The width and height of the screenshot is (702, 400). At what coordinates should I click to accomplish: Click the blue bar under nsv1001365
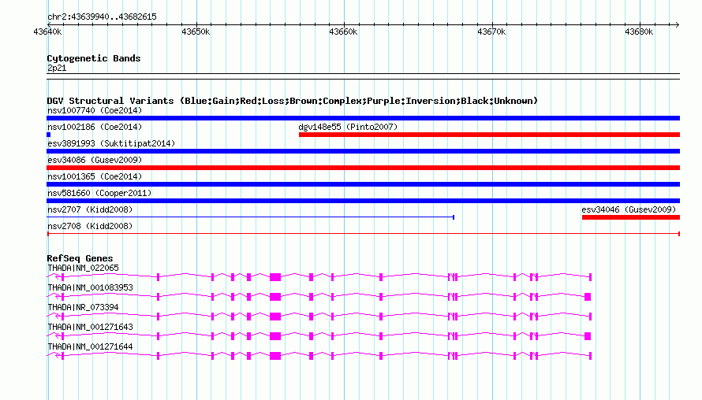point(363,184)
